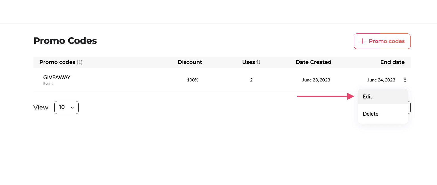Open the three-dot menu for GIVEAWAY

[x=405, y=80]
